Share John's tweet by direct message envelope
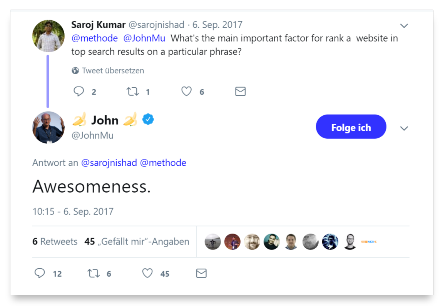The width and height of the screenshot is (445, 306). pos(201,273)
